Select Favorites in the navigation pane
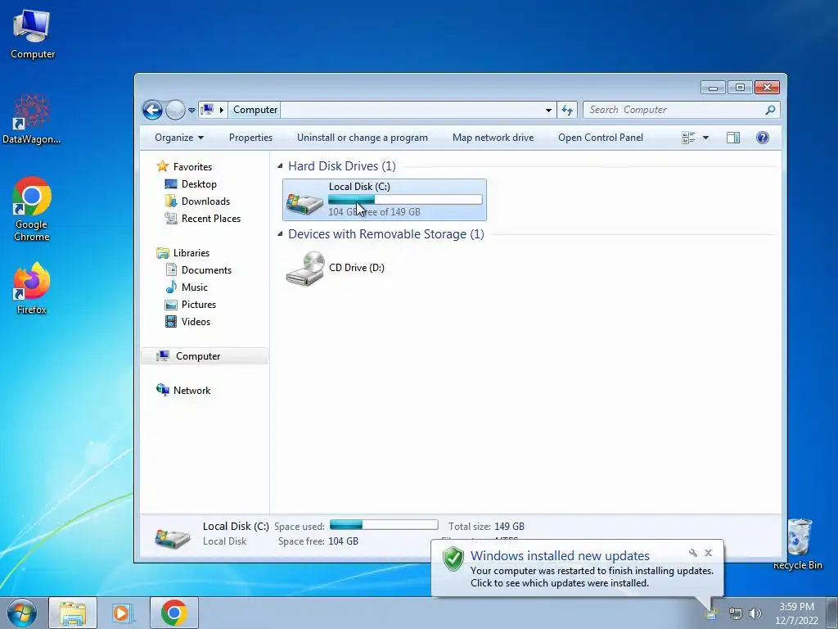This screenshot has height=629, width=838. click(184, 167)
